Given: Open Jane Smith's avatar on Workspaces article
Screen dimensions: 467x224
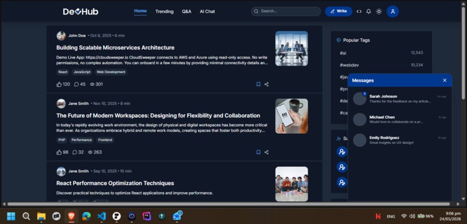Looking at the screenshot, I should click(61, 104).
